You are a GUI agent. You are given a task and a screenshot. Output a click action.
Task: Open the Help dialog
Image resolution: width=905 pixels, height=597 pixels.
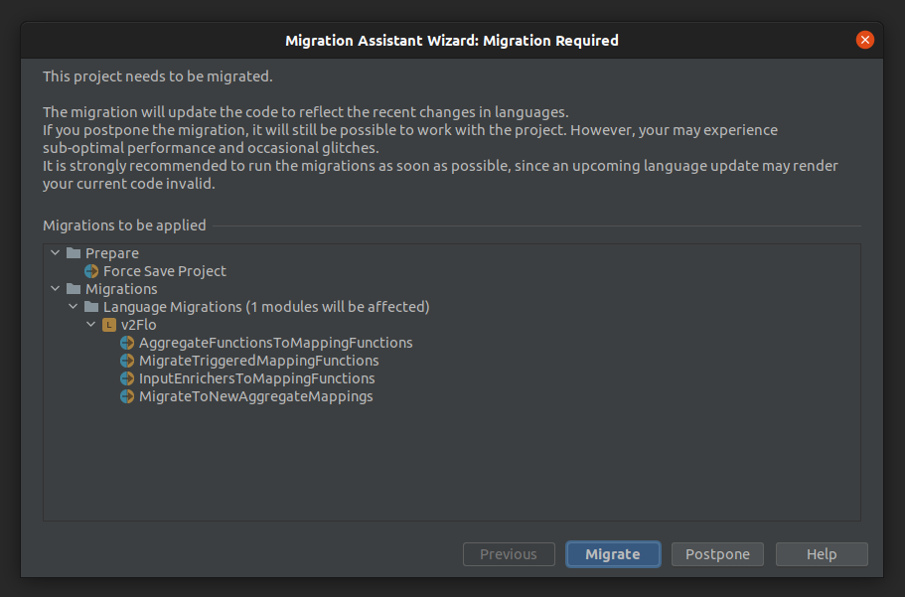(x=822, y=554)
